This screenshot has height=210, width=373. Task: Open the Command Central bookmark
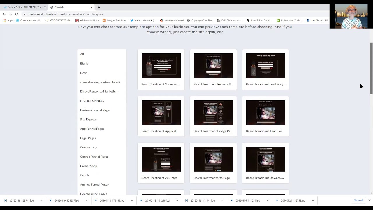click(x=172, y=20)
